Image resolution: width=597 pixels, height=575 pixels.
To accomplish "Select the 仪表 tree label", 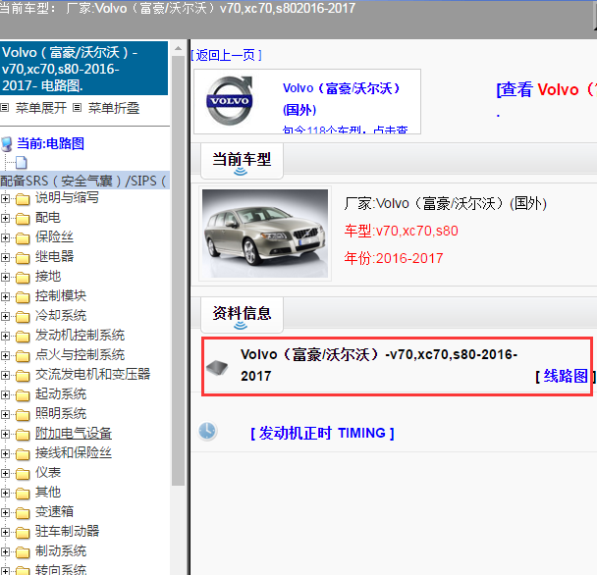I will point(48,472).
